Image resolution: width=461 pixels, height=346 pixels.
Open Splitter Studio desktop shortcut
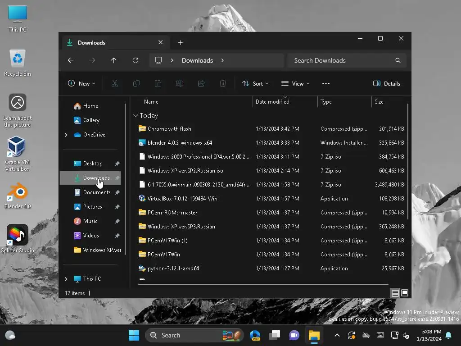coord(18,239)
